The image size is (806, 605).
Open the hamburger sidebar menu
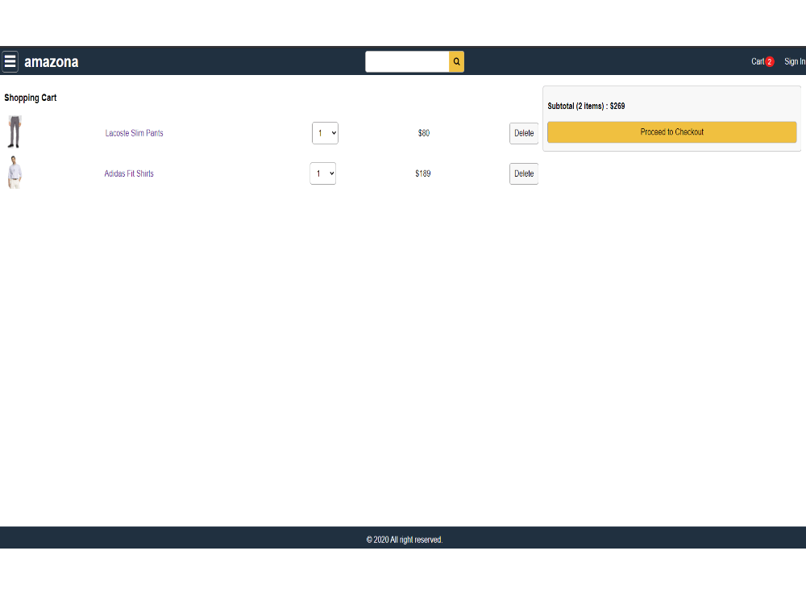click(x=10, y=61)
